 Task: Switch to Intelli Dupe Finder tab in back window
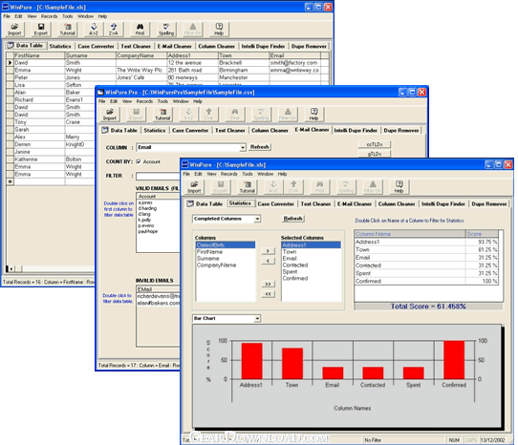click(263, 46)
